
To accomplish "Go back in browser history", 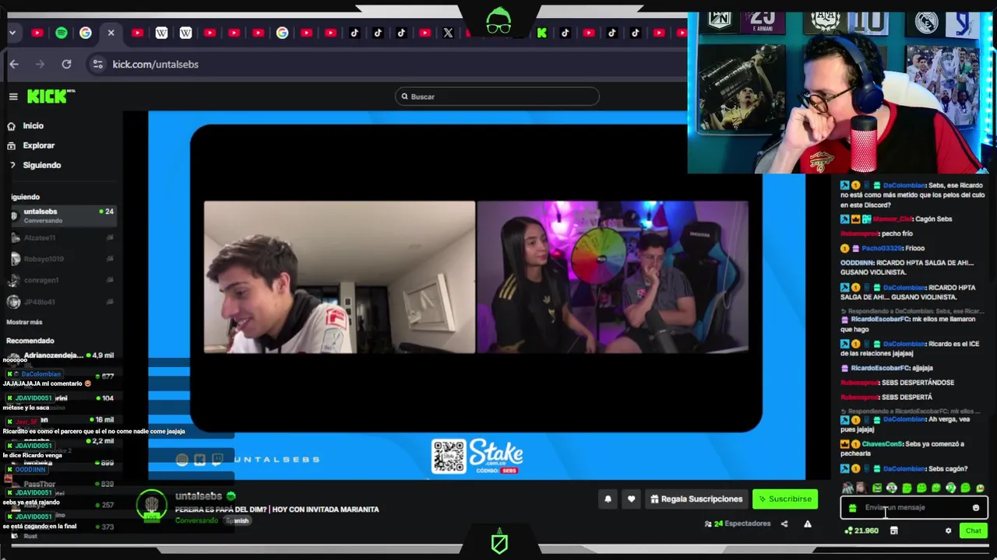I will 14,65.
